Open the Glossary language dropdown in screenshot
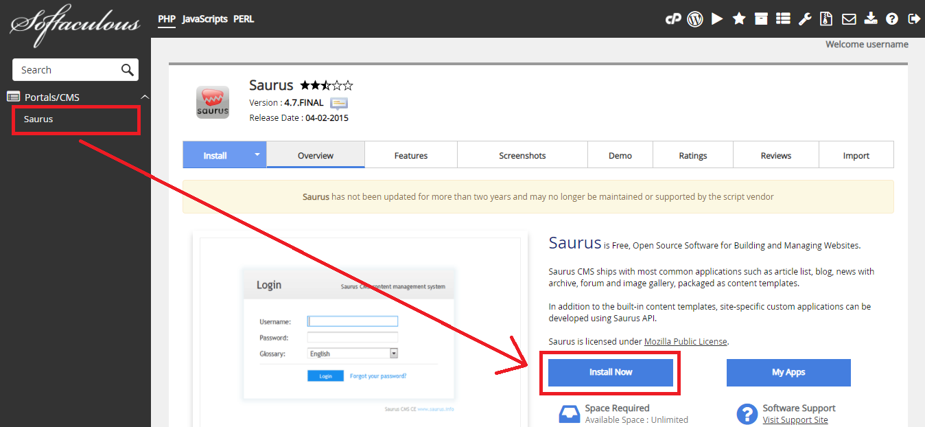The width and height of the screenshot is (925, 427). 394,354
